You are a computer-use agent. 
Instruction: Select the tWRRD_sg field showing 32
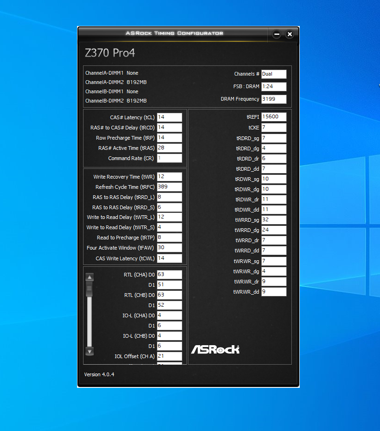[x=274, y=219]
